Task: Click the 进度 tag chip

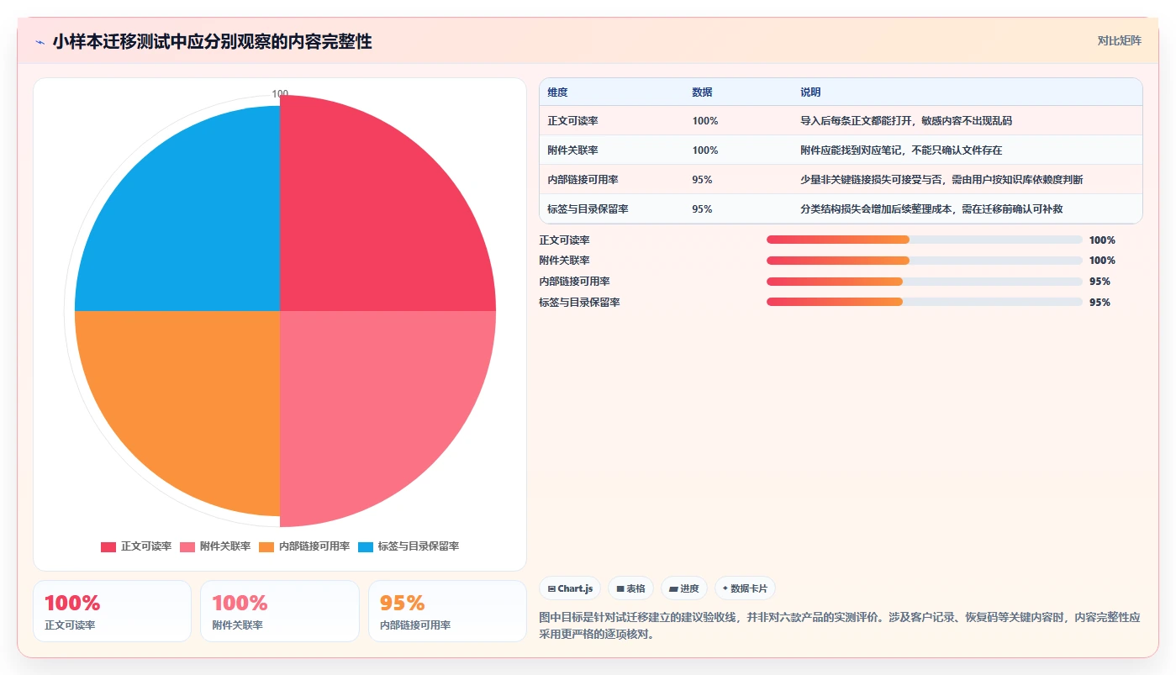Action: tap(684, 588)
